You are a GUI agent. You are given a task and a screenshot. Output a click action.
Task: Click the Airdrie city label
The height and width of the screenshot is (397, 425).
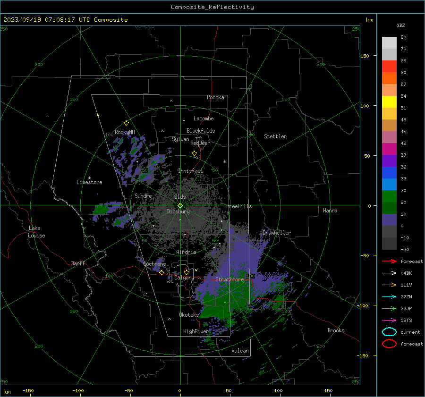click(x=186, y=252)
